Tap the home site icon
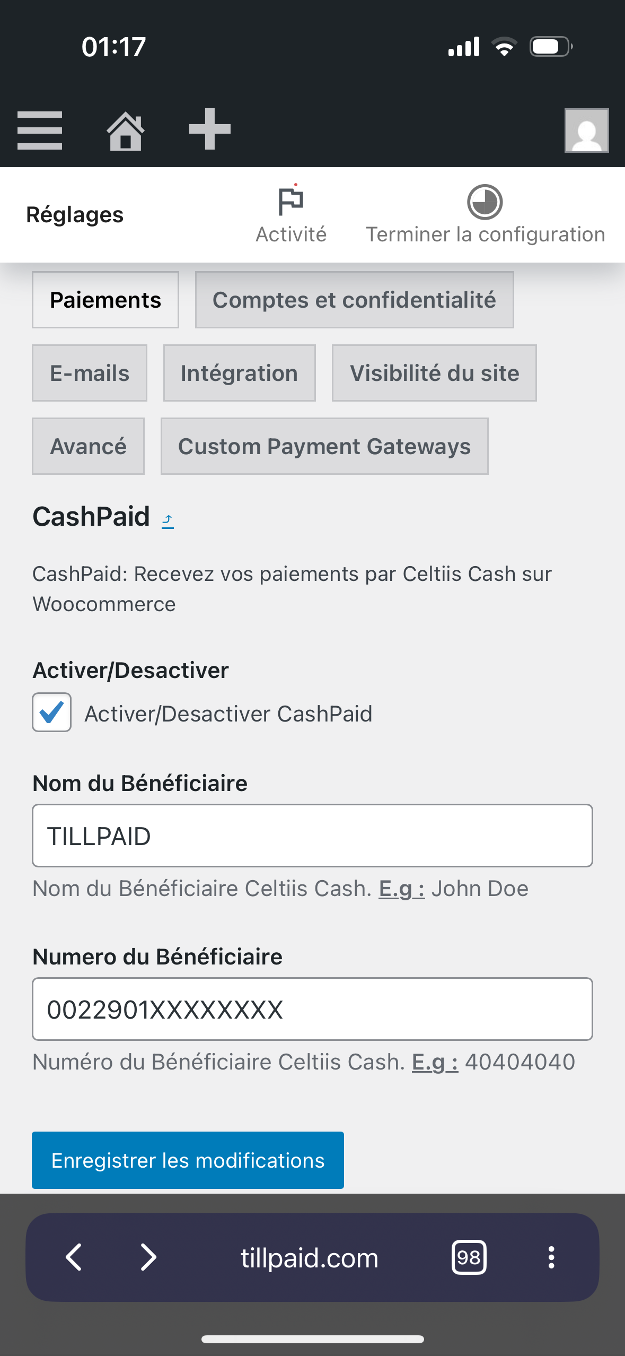Image resolution: width=625 pixels, height=1356 pixels. [x=126, y=131]
